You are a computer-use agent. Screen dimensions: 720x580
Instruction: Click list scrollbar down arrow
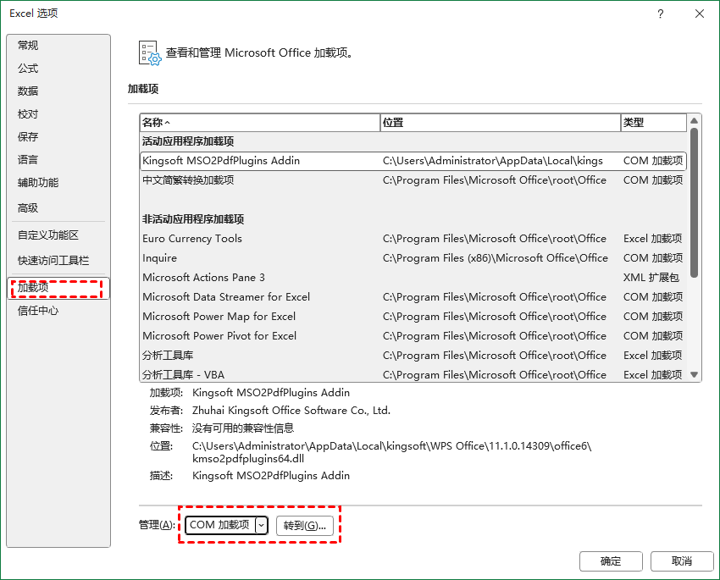[x=695, y=375]
